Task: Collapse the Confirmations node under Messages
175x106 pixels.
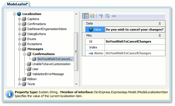Action: tap(25, 54)
